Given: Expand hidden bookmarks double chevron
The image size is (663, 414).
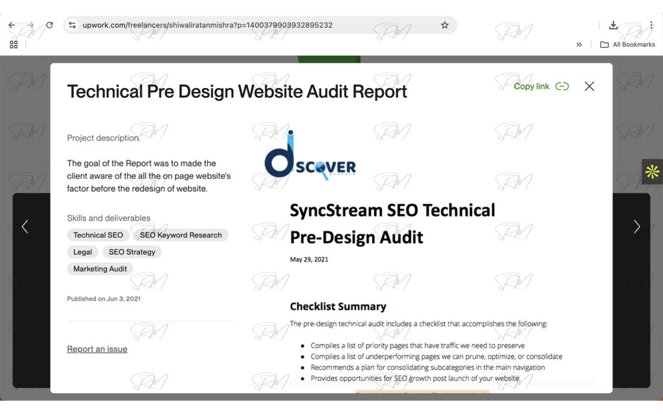Looking at the screenshot, I should [x=579, y=45].
